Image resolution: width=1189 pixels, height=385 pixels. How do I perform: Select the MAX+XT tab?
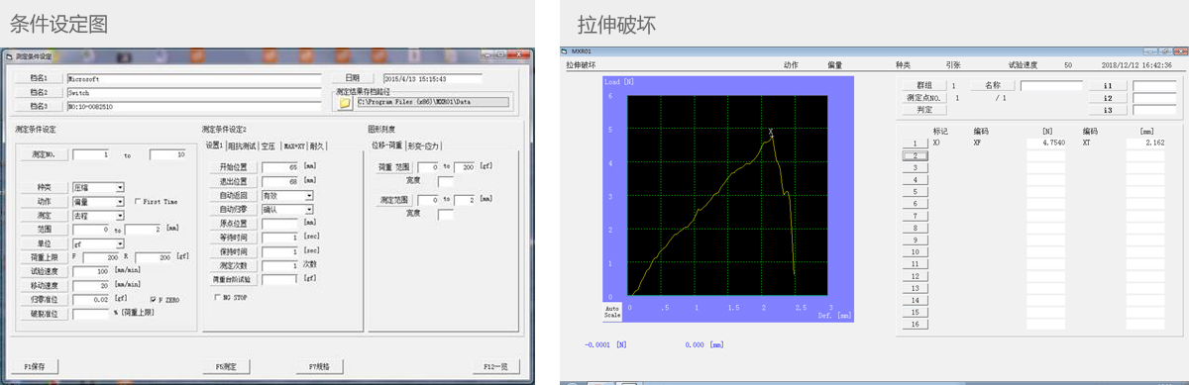coord(293,145)
